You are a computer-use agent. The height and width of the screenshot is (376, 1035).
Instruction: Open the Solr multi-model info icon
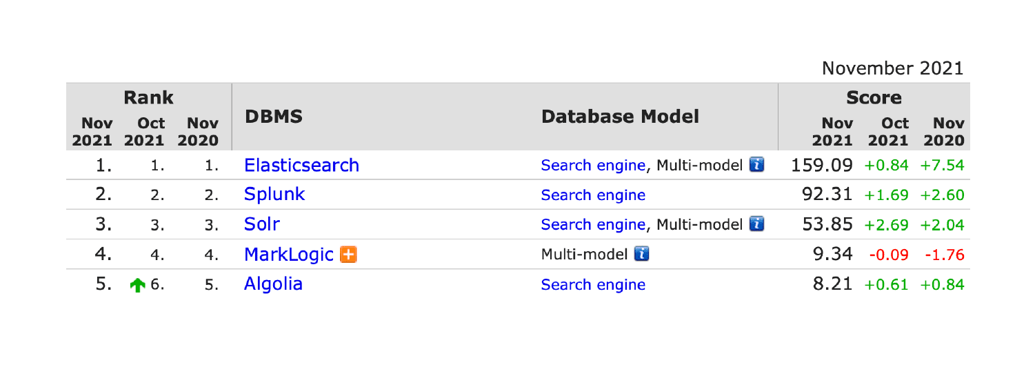pyautogui.click(x=758, y=224)
